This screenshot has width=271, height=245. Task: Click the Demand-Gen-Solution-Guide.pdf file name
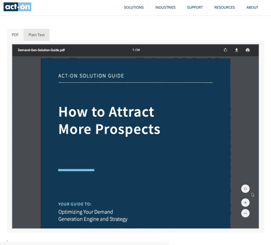point(41,50)
